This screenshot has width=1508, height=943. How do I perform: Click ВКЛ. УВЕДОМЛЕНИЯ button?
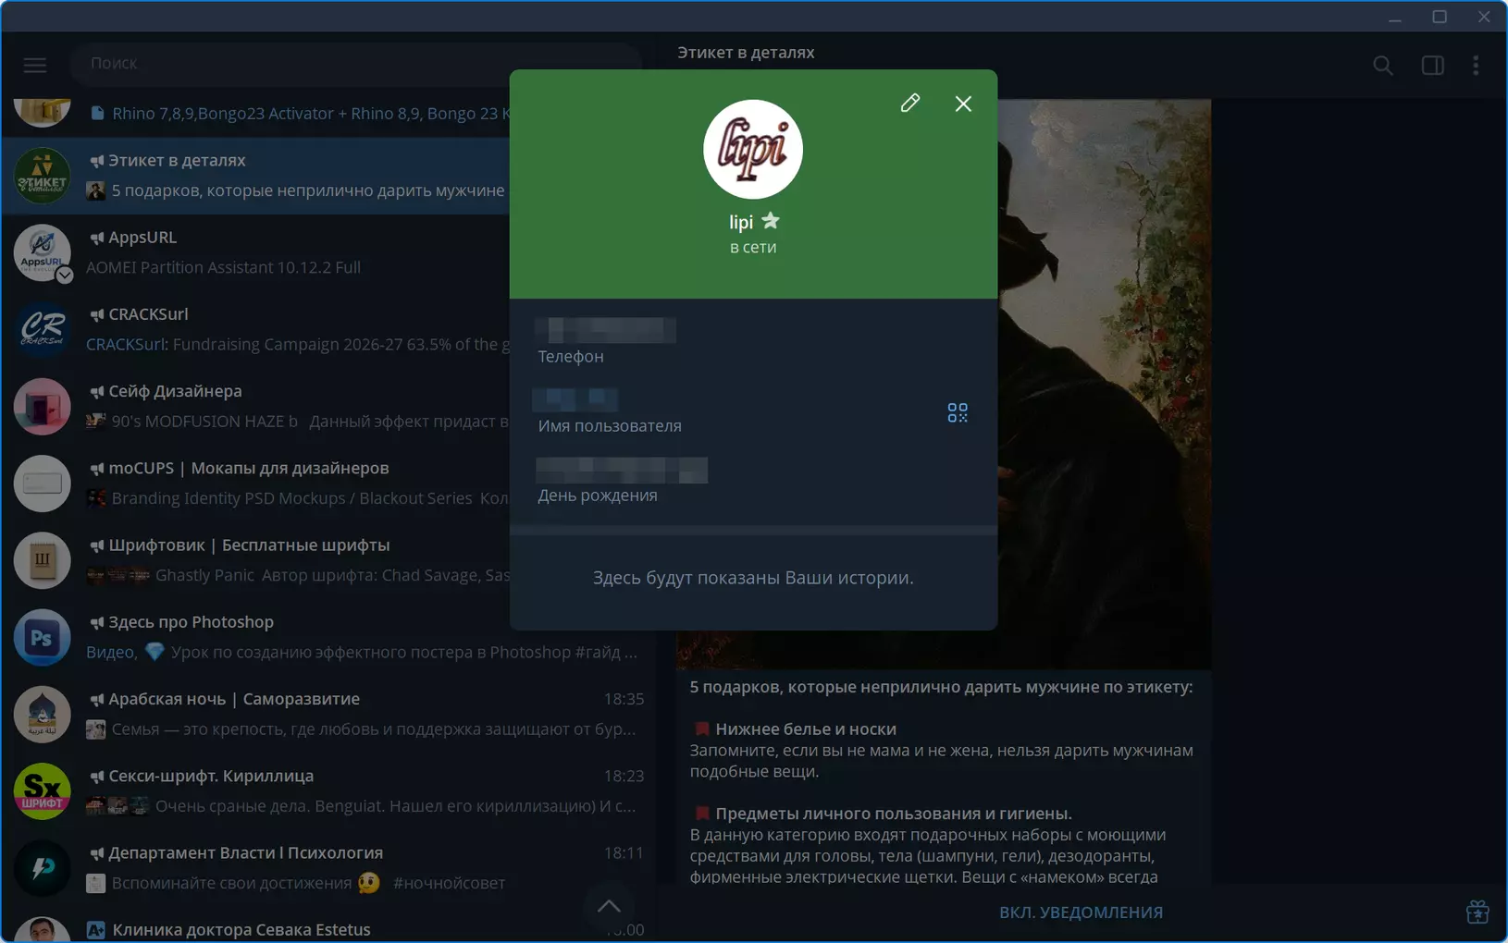[x=1081, y=912]
